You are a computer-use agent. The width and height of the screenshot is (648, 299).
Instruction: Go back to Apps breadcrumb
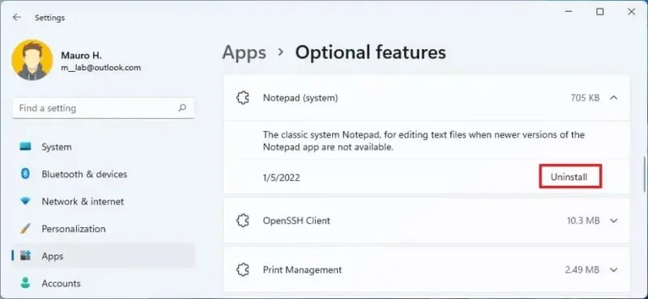pyautogui.click(x=245, y=53)
